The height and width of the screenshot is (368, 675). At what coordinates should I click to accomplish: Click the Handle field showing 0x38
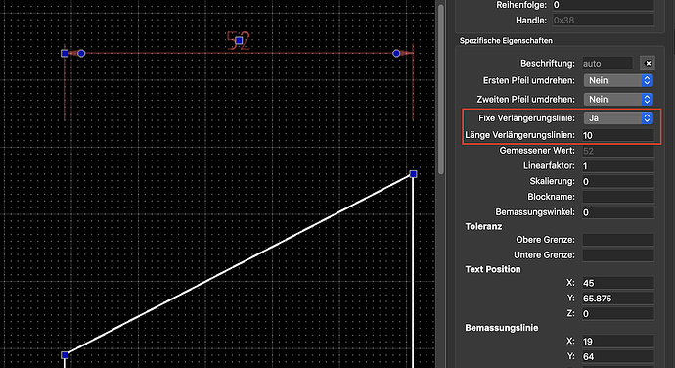point(604,21)
